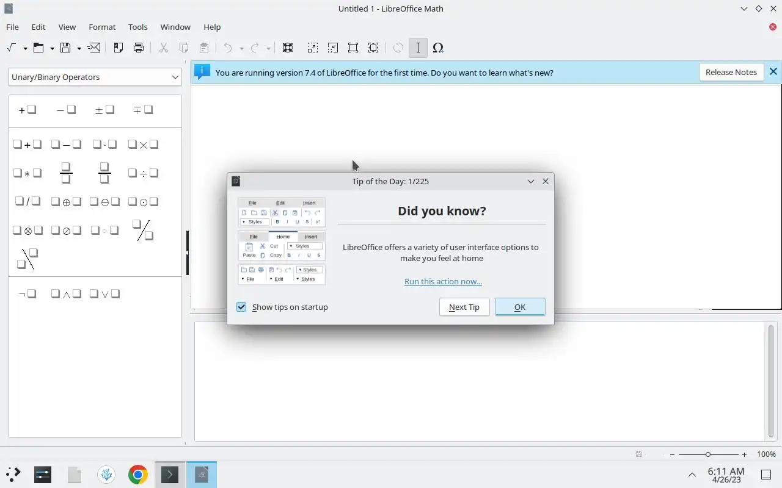Insert the division sign ÷ element

(x=143, y=173)
